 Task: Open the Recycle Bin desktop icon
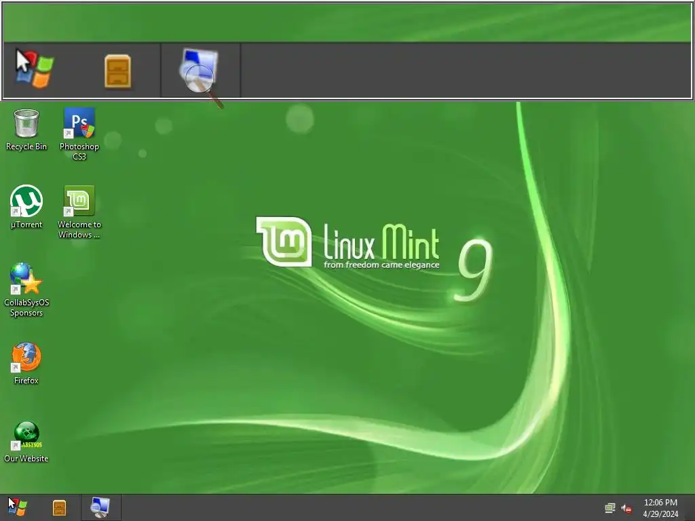point(26,130)
